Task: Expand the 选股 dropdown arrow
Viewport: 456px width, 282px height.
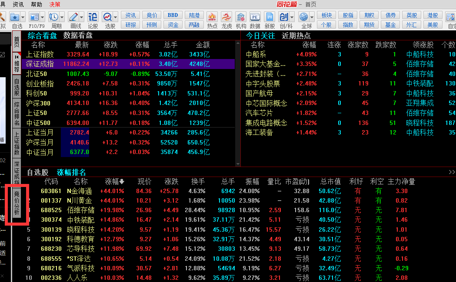Action: pos(116,17)
